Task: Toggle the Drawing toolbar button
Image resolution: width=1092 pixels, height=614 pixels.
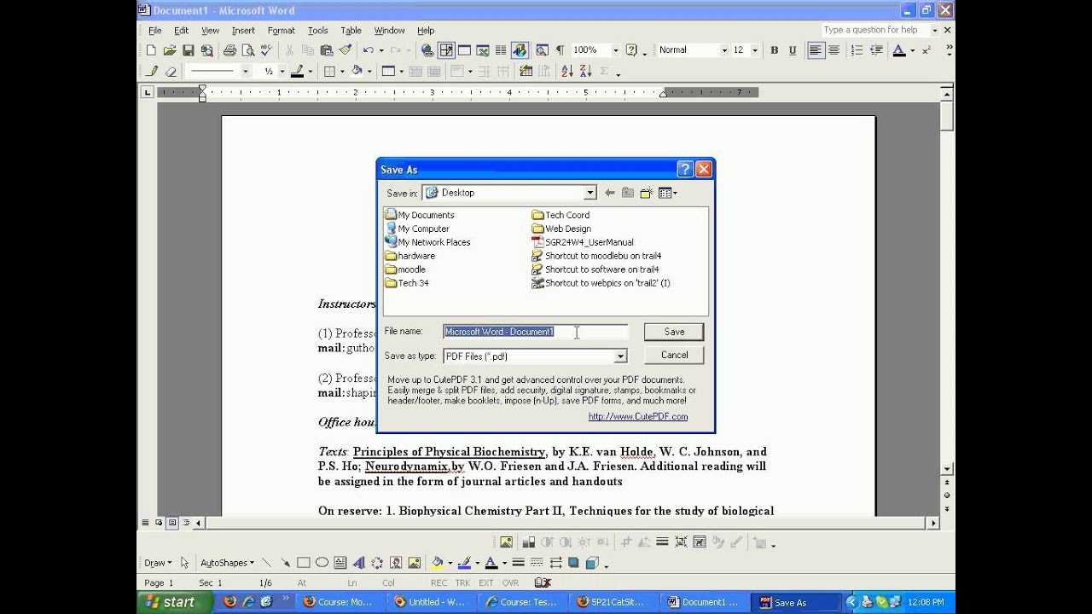Action: click(520, 50)
